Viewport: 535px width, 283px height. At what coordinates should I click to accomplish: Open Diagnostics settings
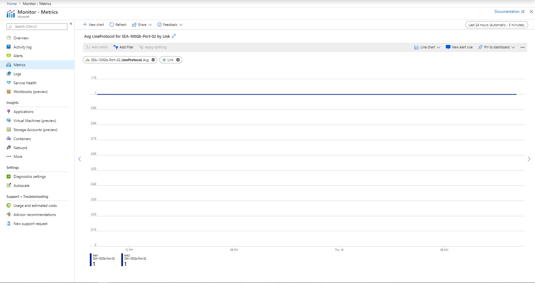pos(29,176)
